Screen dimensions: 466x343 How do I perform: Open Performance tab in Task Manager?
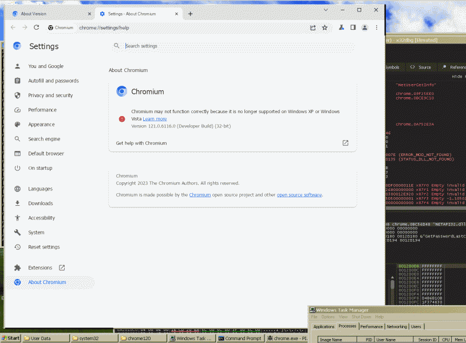(372, 326)
